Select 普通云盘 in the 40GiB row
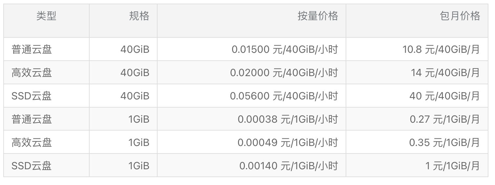The width and height of the screenshot is (495, 185). (32, 50)
